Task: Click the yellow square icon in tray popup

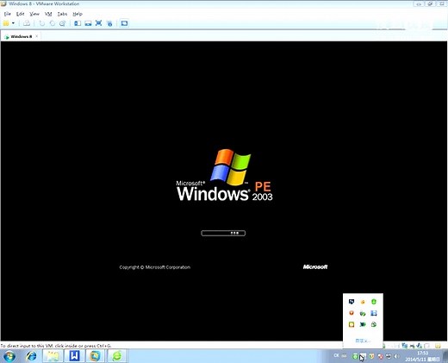Action: coord(352,324)
